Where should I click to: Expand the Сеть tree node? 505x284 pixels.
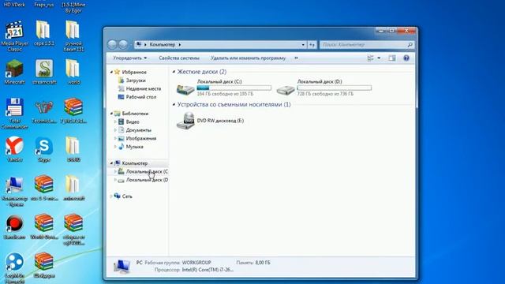[x=111, y=196]
